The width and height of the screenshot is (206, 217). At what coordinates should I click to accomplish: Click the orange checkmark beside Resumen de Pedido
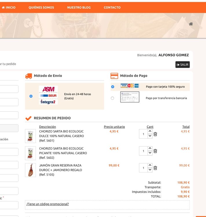[29, 118]
